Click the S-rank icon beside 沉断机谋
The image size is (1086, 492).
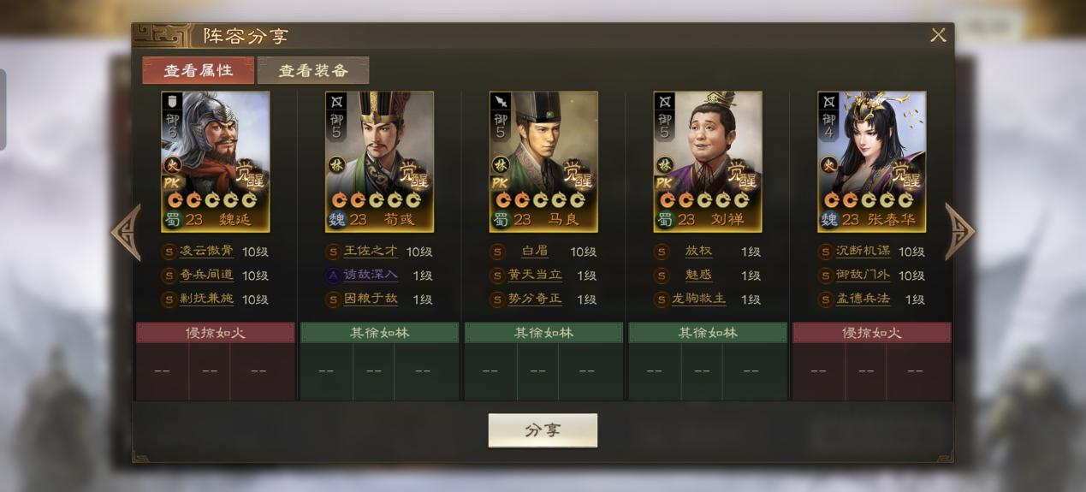826,252
